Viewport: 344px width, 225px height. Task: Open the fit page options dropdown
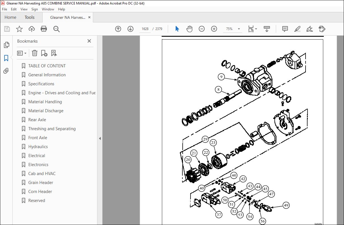point(253,29)
